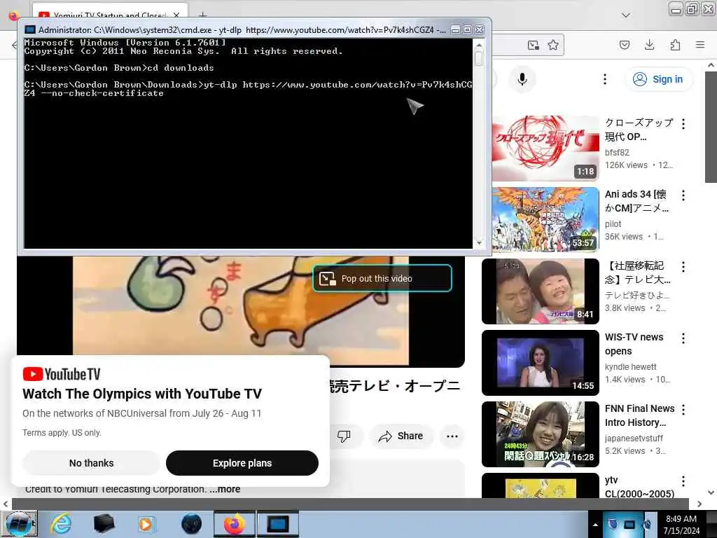
Task: Click the picture-in-picture icon in address bar
Action: pos(533,45)
